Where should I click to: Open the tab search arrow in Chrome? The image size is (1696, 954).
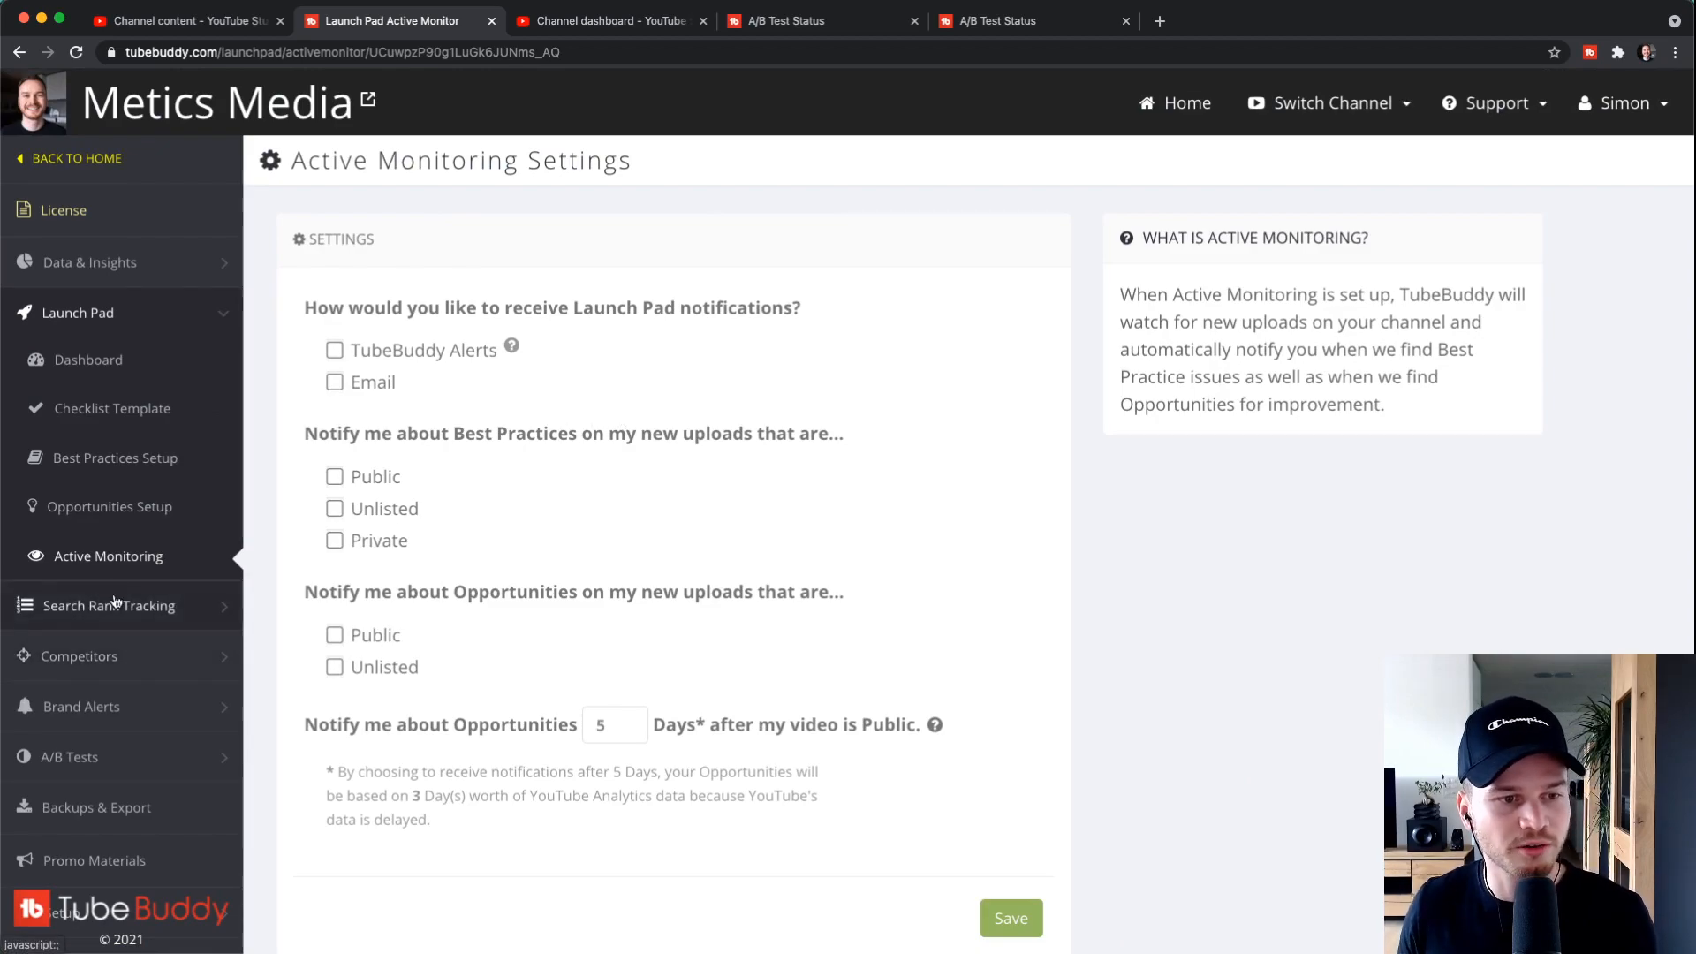click(x=1674, y=20)
